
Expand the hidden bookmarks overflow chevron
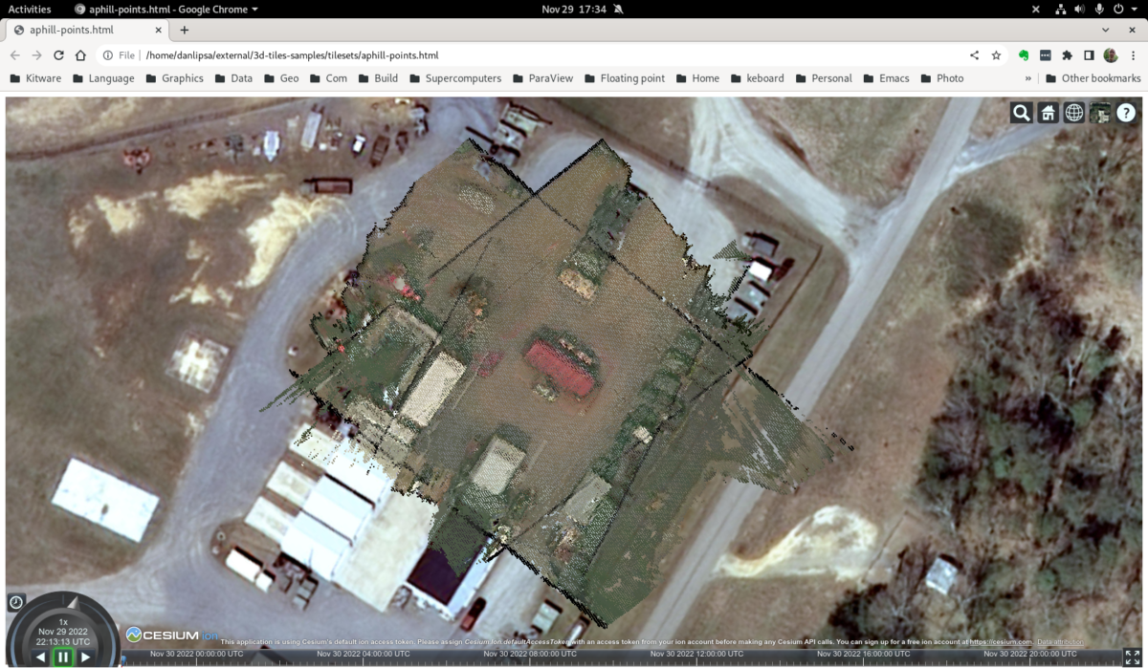tap(1028, 78)
